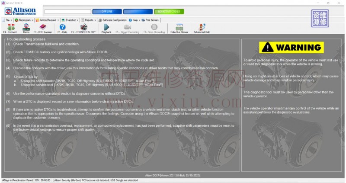Click the 00:00:00 timer in status bar
Screen dimensions: 346x183
pyautogui.click(x=46, y=180)
